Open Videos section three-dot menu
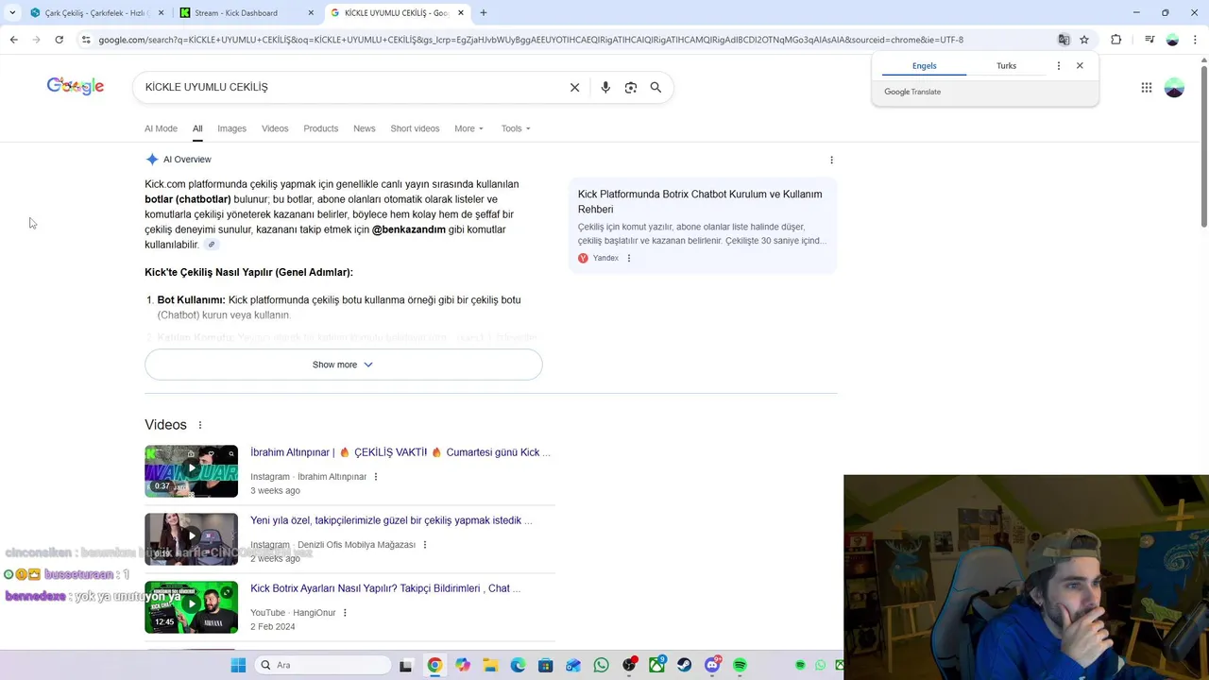Screen dimensions: 1209x680 point(199,425)
